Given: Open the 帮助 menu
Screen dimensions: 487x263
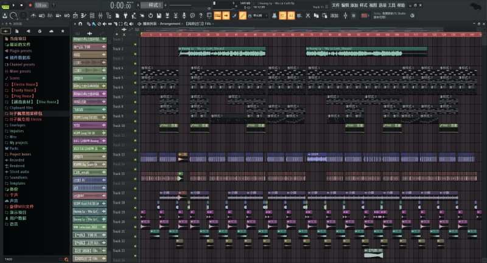Looking at the screenshot, I should (x=401, y=5).
